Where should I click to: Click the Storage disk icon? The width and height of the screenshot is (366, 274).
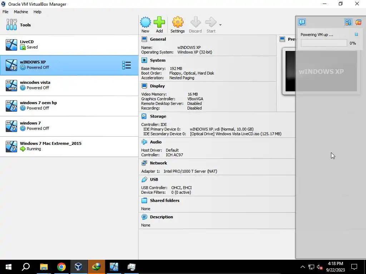tap(144, 116)
